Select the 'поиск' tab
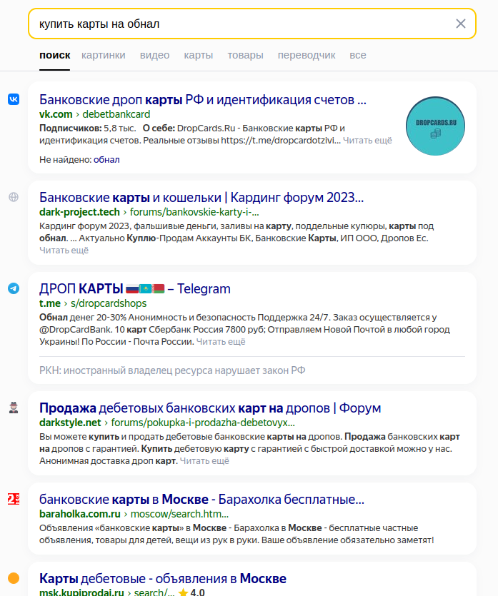Image resolution: width=498 pixels, height=596 pixels. coord(55,55)
